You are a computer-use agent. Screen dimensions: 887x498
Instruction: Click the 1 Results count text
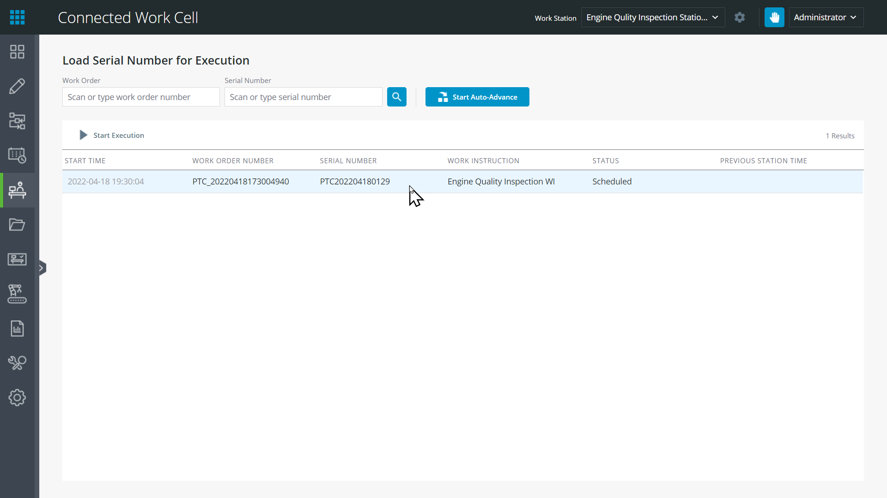coord(840,136)
